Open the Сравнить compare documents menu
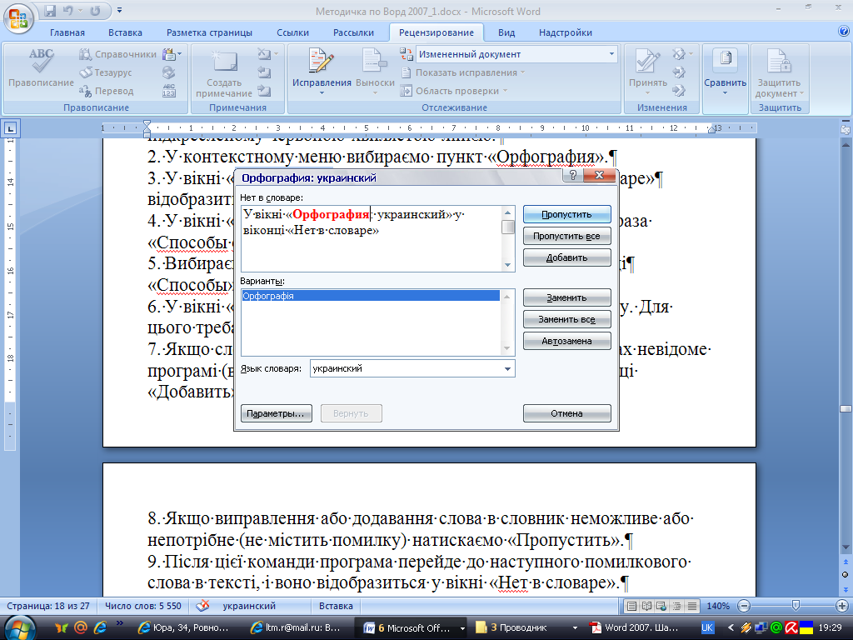Viewport: 853px width, 640px height. point(726,72)
